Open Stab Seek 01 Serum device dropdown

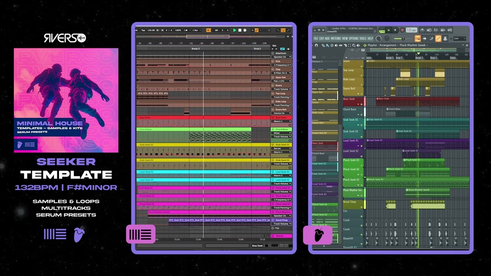click(282, 148)
